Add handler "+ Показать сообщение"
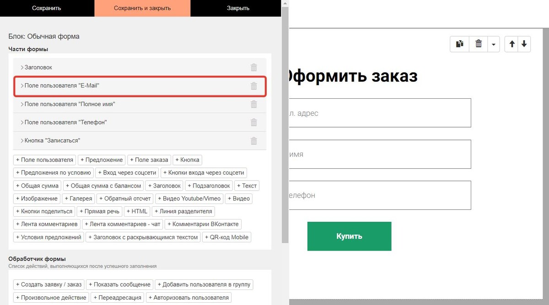 (119, 284)
